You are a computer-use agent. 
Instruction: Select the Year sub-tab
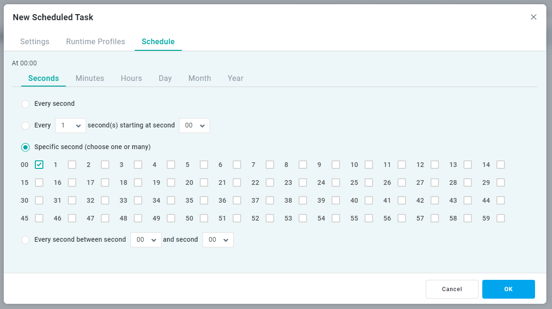(x=235, y=78)
